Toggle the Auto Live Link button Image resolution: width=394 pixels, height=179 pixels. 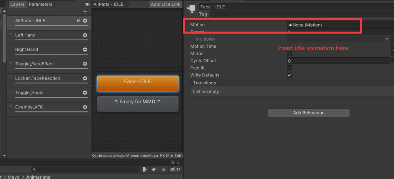(x=165, y=4)
